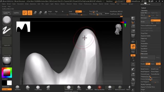This screenshot has height=92, width=164.
Task: Toggle the M material channel
Action: click(x=63, y=11)
